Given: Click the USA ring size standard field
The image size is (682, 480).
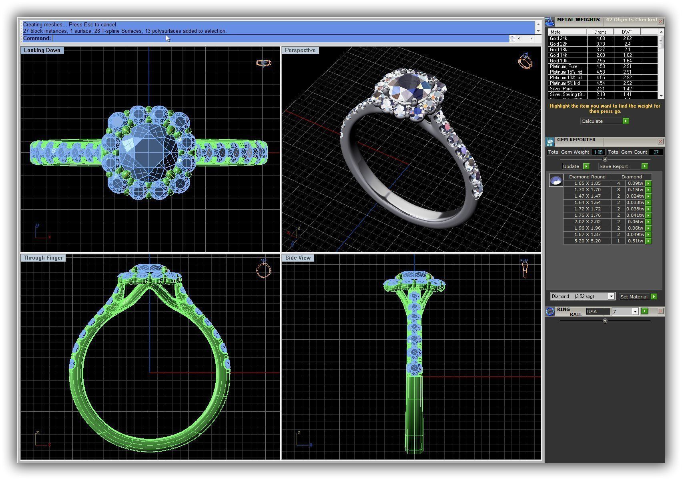Looking at the screenshot, I should point(598,312).
